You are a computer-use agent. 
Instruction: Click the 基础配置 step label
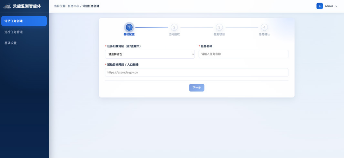pyautogui.click(x=129, y=34)
